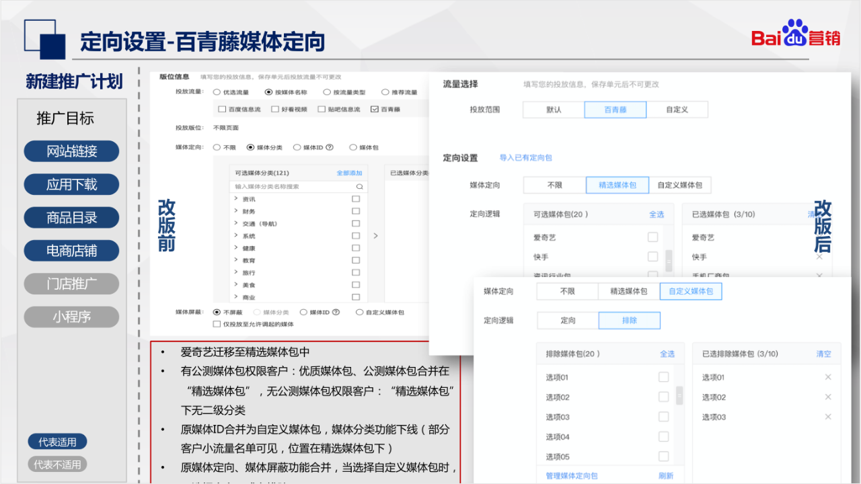Check the 贴吧信息流 checkbox

(322, 109)
